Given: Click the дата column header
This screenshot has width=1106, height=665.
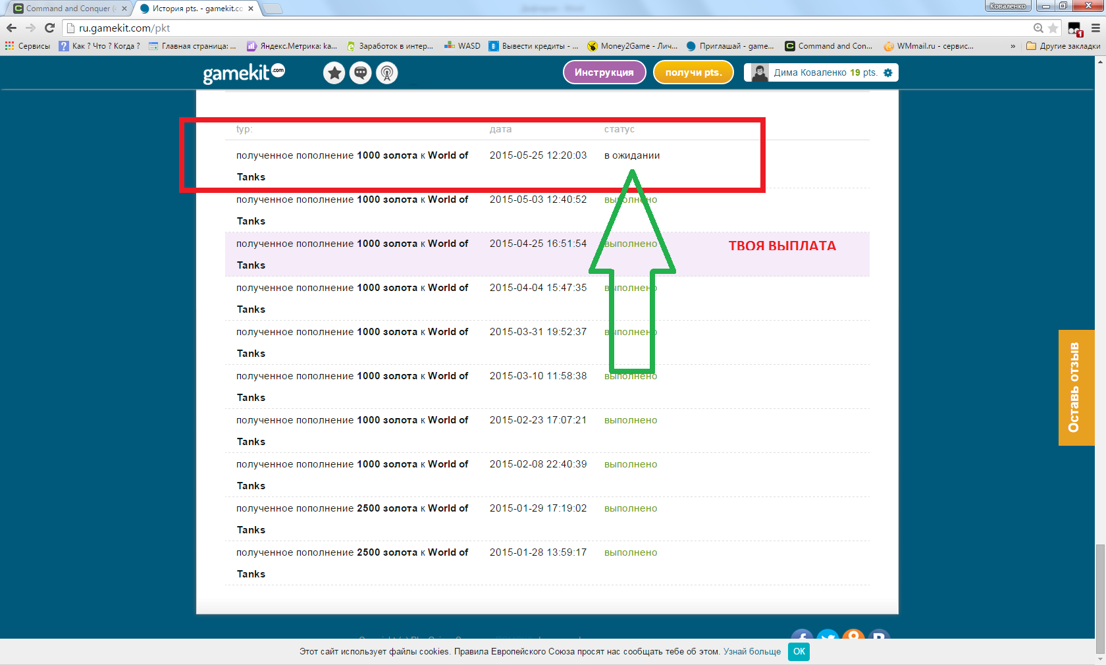Looking at the screenshot, I should tap(500, 129).
